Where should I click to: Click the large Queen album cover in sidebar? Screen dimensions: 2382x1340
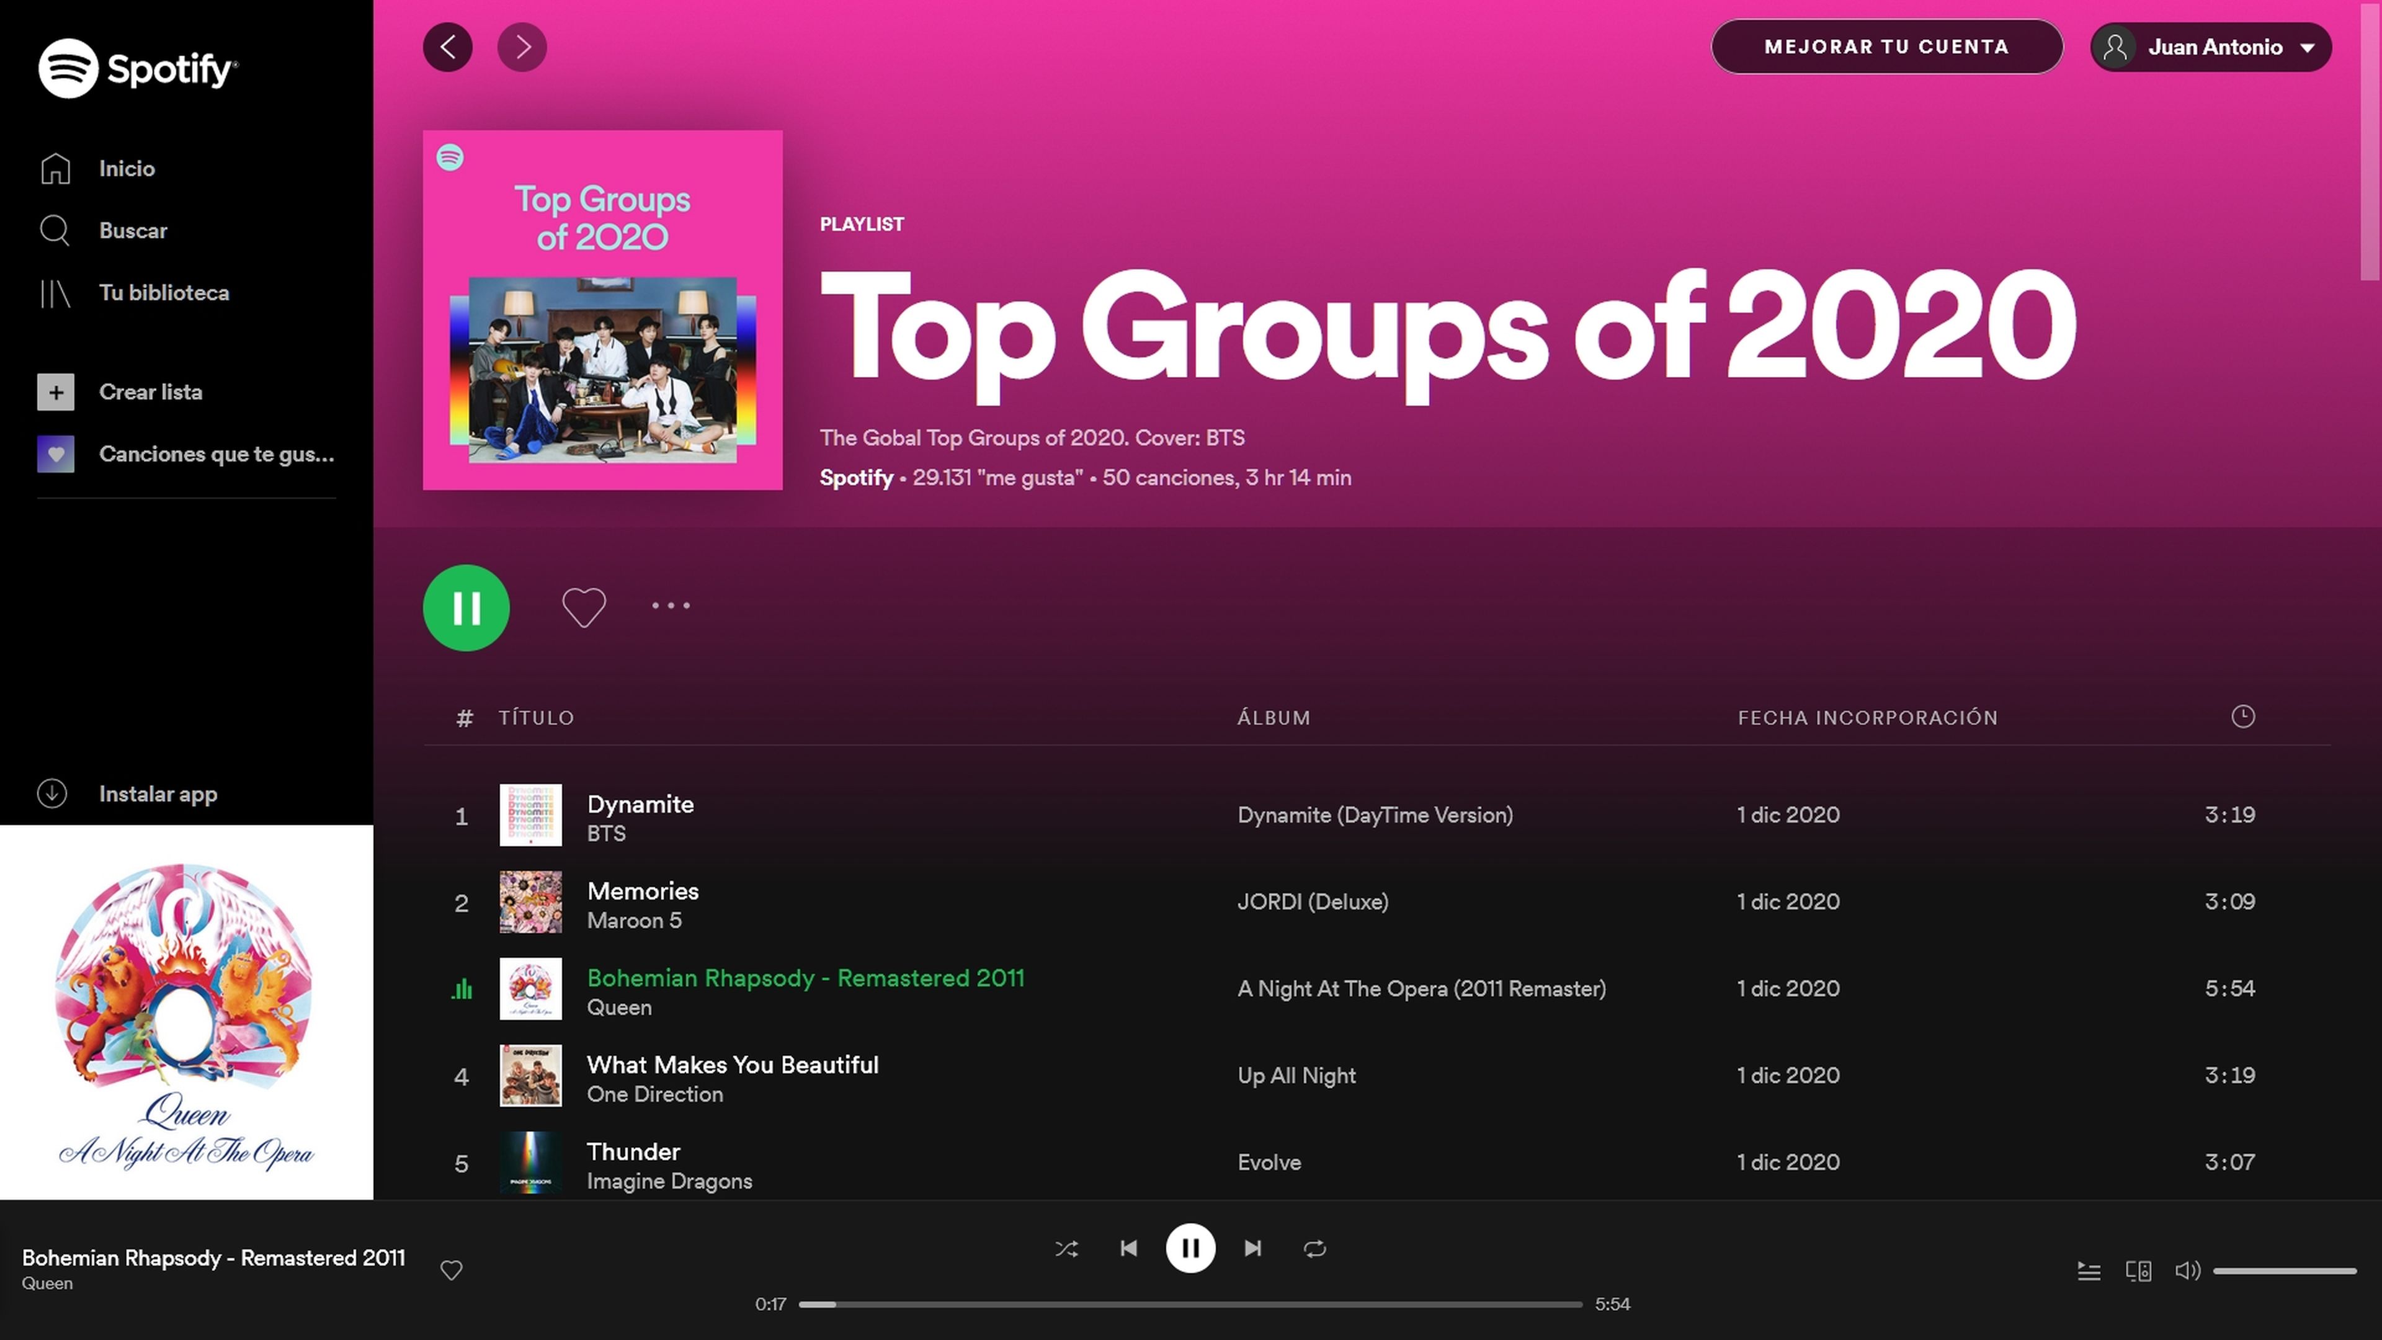point(187,1012)
